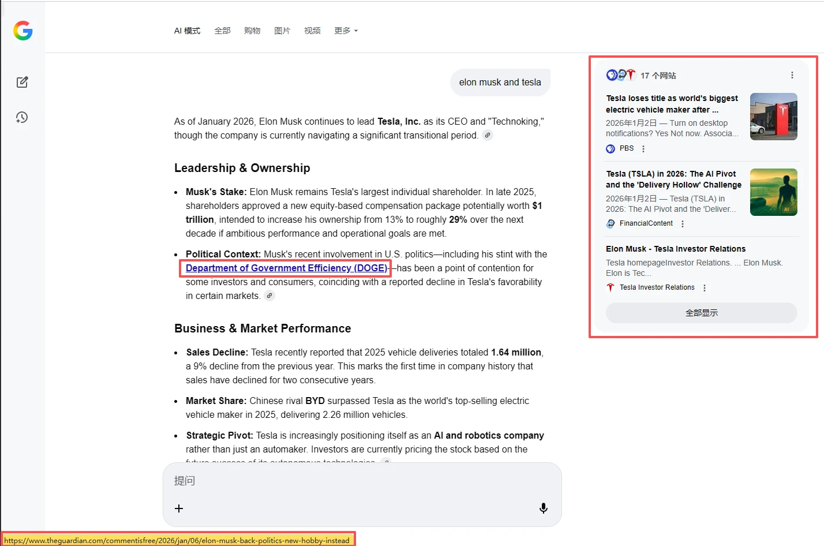Click the plus icon in the prompt box
The image size is (824, 546).
179,508
